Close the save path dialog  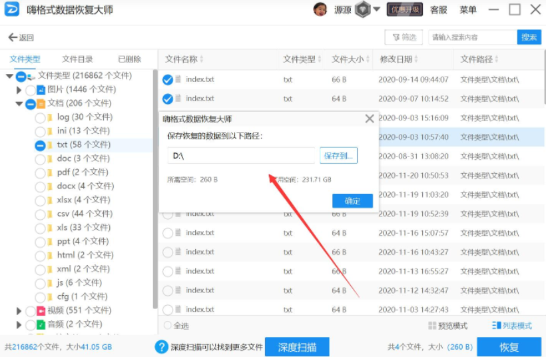coord(370,119)
